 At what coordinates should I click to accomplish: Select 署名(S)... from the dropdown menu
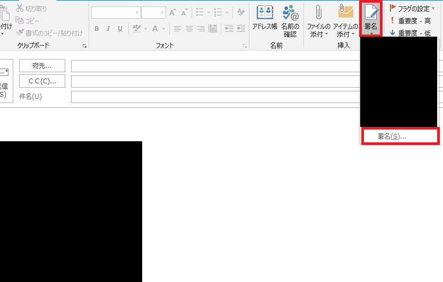tap(399, 136)
